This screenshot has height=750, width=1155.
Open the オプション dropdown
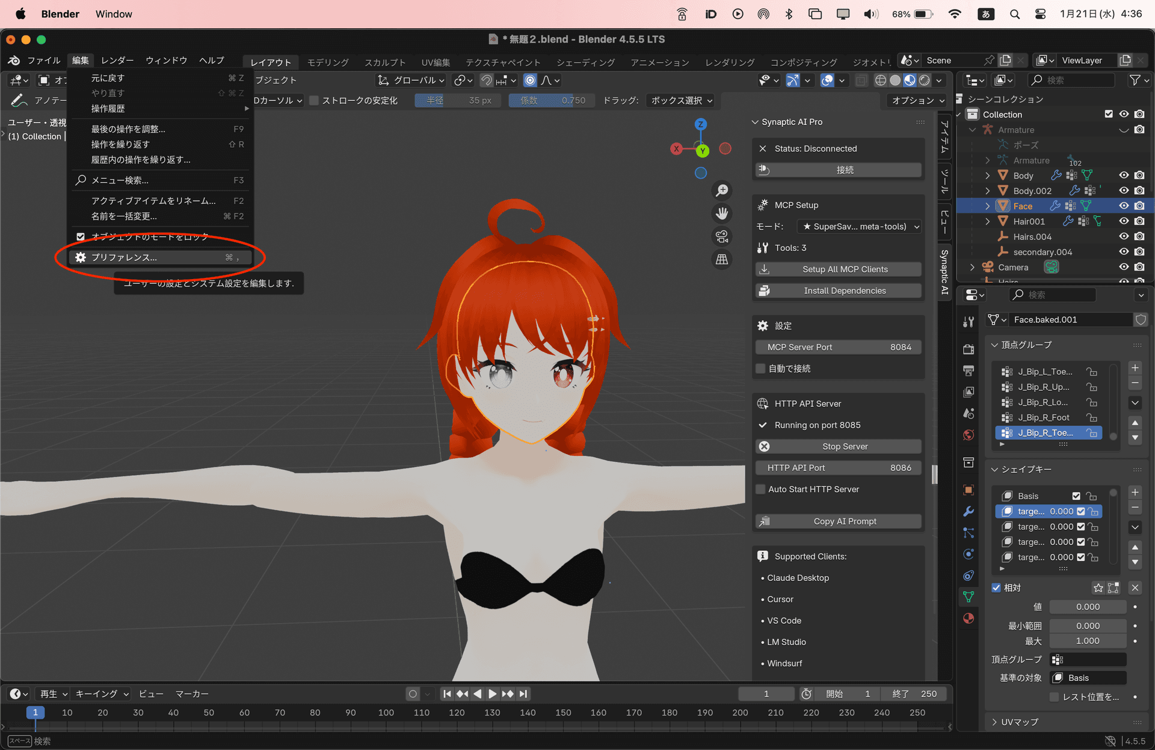coord(916,100)
